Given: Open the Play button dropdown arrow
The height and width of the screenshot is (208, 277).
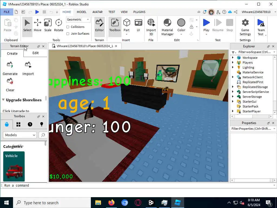Looking at the screenshot, I should pos(206,34).
